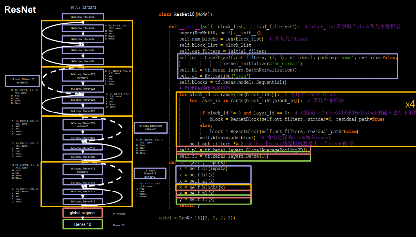Select the "1x1 conv, filters=128 strides=2" box
The height and width of the screenshot is (237, 416).
pos(22,81)
